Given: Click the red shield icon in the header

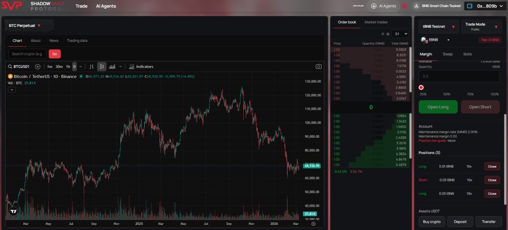Looking at the screenshot, I should 404,6.
